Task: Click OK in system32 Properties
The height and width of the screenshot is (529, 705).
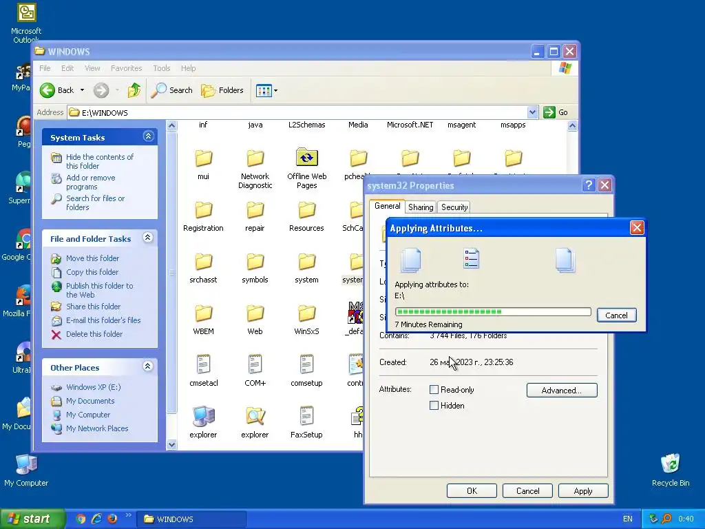Action: pyautogui.click(x=472, y=490)
